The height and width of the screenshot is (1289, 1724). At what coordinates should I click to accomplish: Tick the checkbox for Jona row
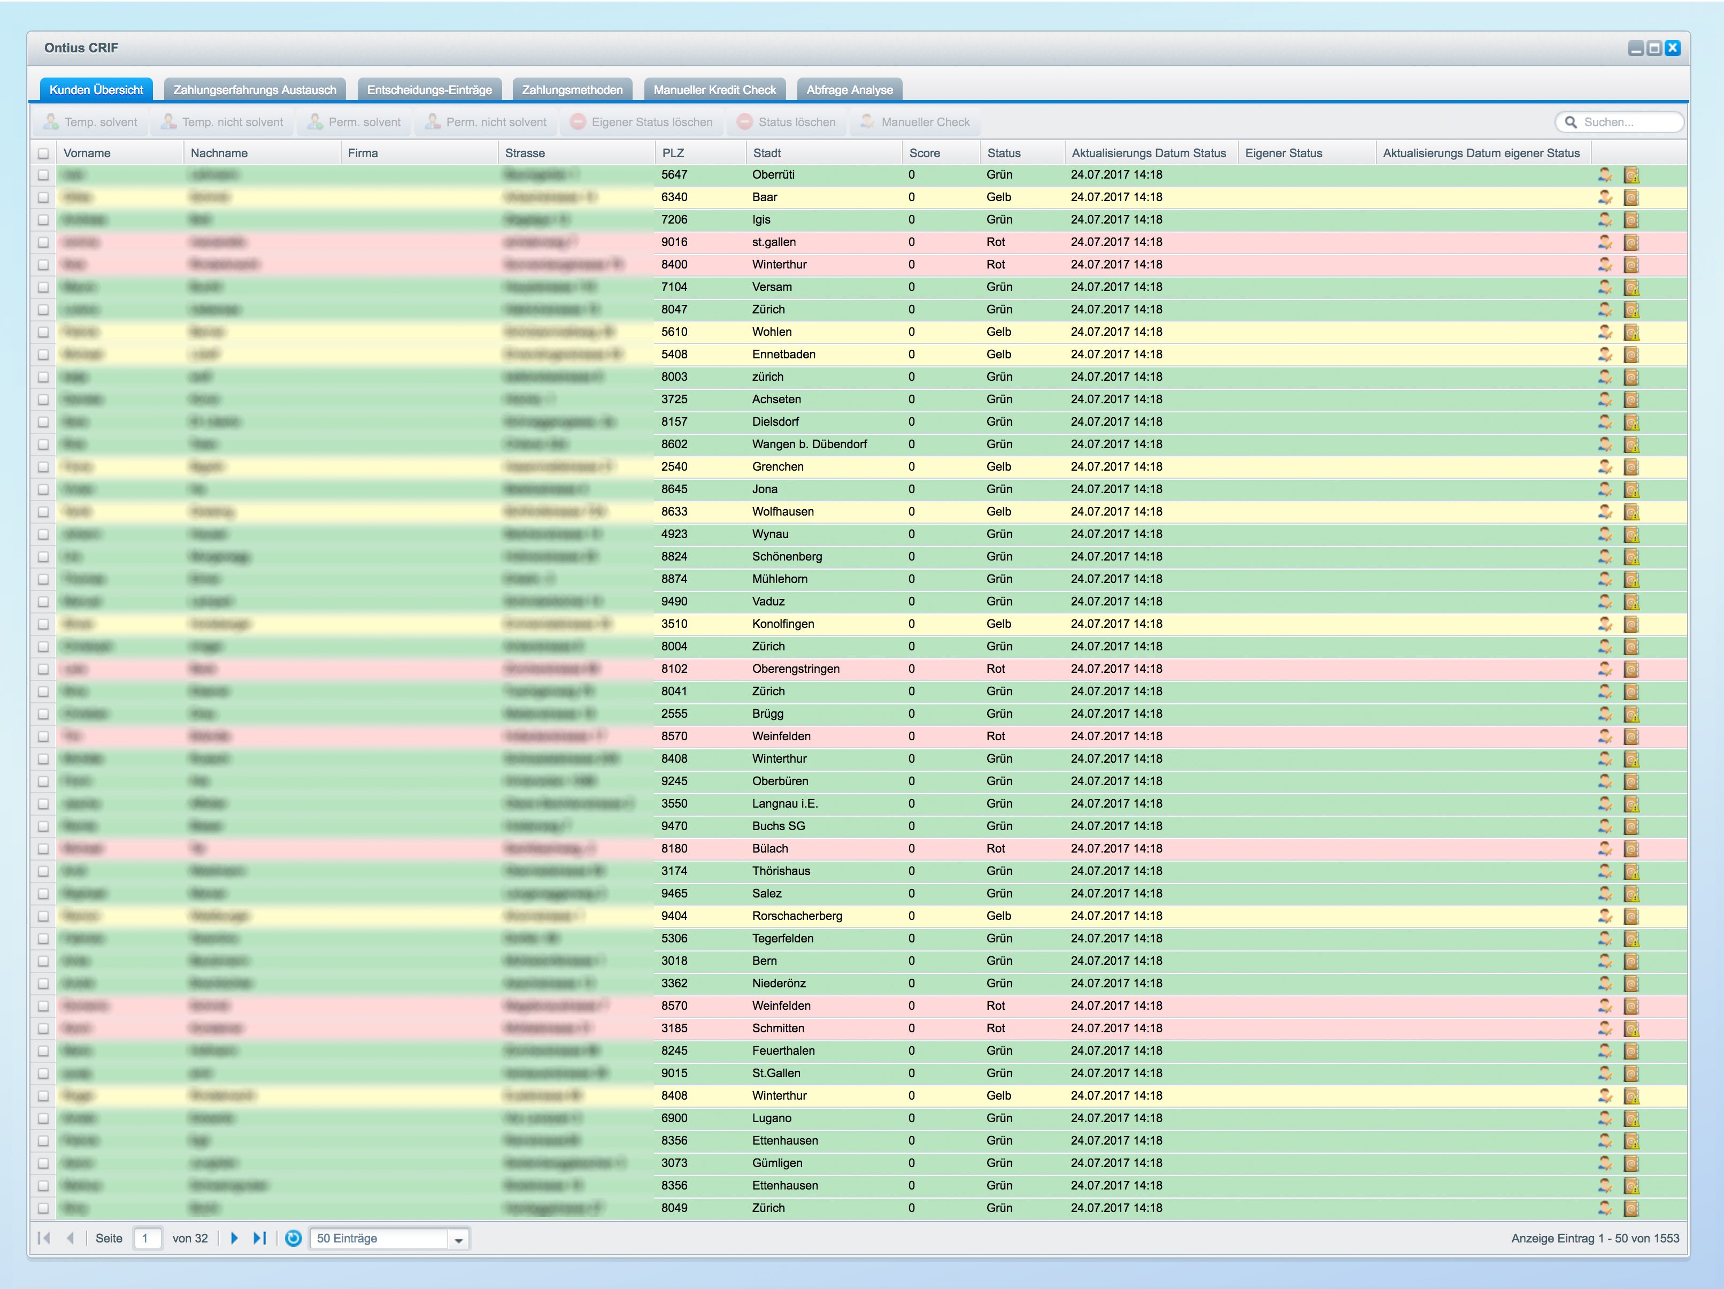pos(43,490)
